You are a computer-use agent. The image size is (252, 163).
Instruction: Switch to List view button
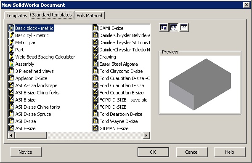pos(174,28)
